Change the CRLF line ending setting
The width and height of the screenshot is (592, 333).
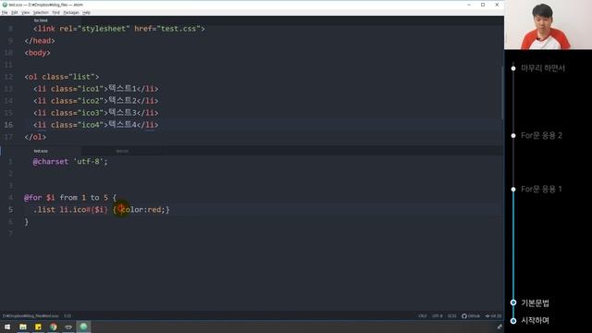click(423, 316)
